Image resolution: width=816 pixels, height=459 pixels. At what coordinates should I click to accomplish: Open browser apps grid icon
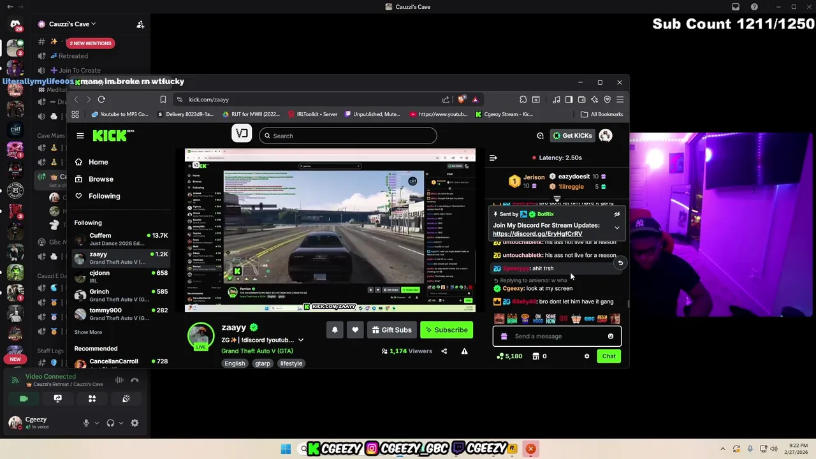[75, 114]
